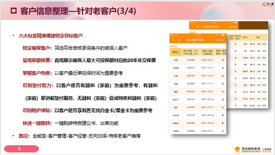
Task: Select the 被保人 column header
Action: (176, 52)
